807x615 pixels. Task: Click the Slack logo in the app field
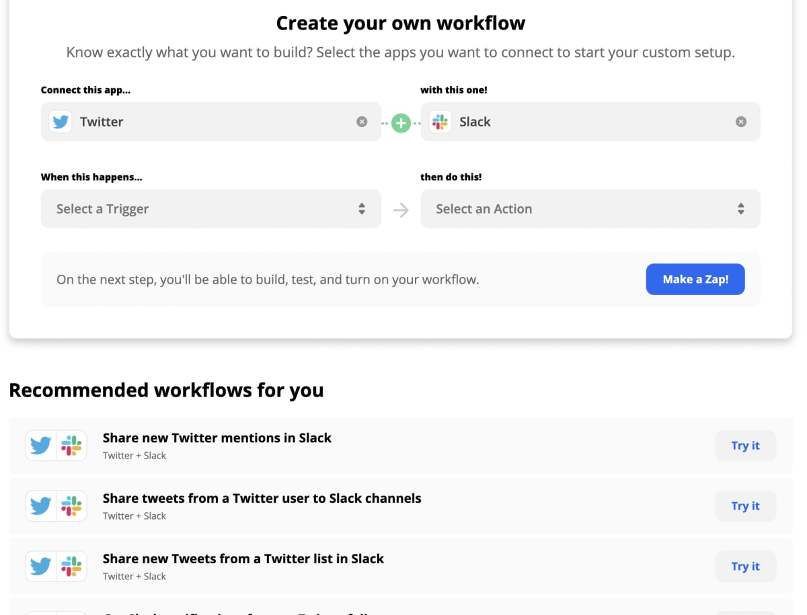[440, 122]
